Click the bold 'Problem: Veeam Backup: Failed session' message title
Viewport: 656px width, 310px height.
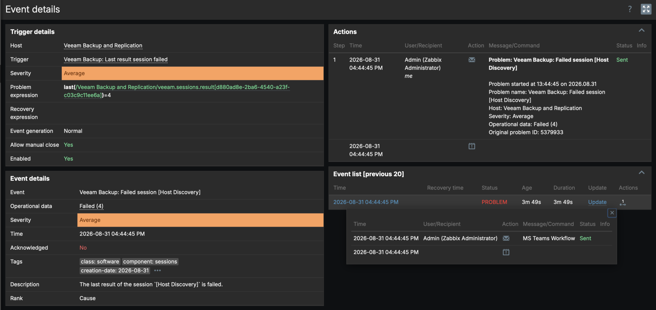pos(548,64)
